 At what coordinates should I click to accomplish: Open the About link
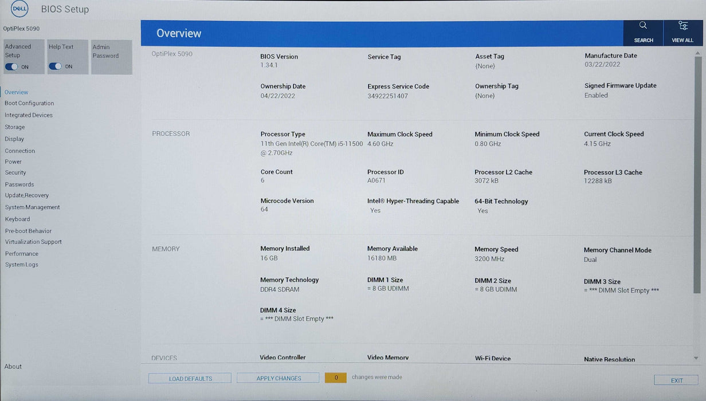click(13, 367)
